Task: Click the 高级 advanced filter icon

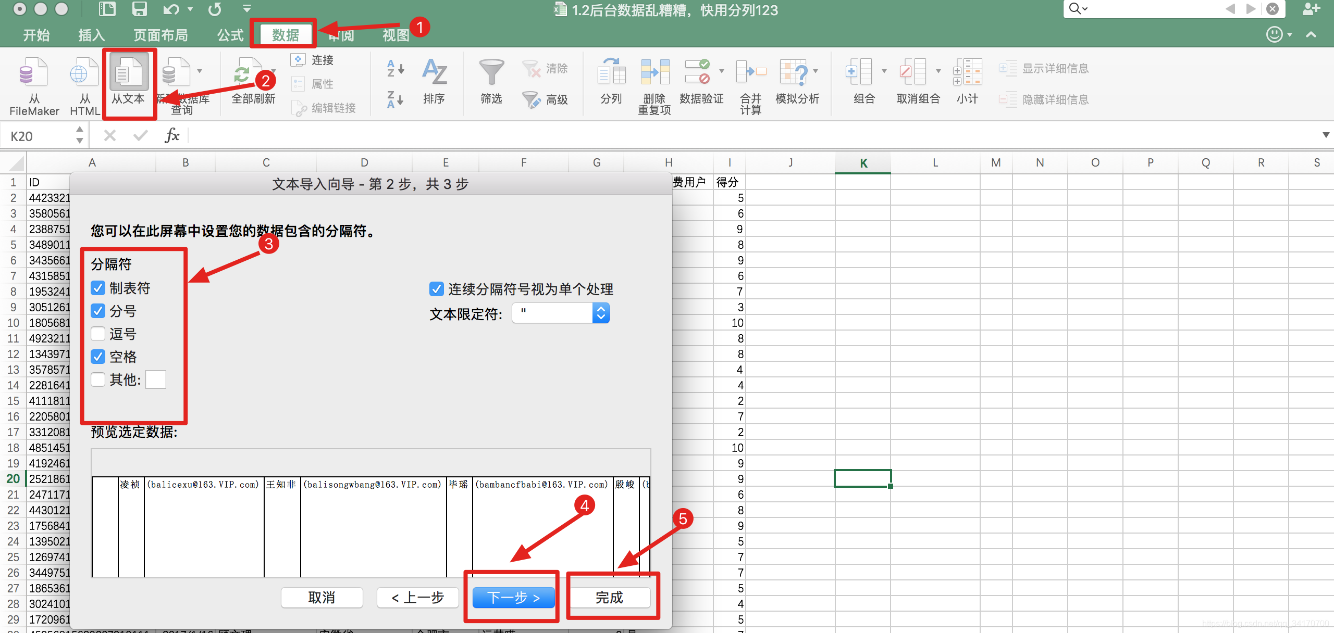Action: [x=532, y=99]
